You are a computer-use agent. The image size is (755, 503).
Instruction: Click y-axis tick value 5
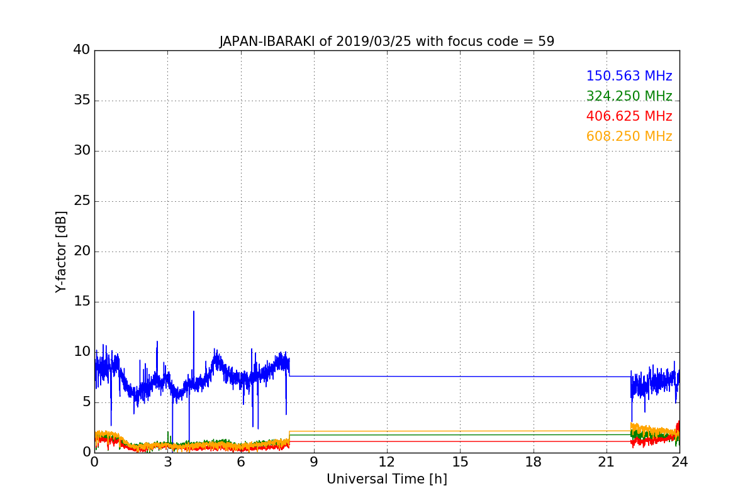(86, 402)
